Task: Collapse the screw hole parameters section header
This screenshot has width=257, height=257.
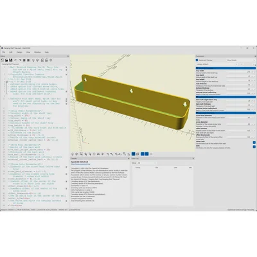Action: [x=226, y=112]
